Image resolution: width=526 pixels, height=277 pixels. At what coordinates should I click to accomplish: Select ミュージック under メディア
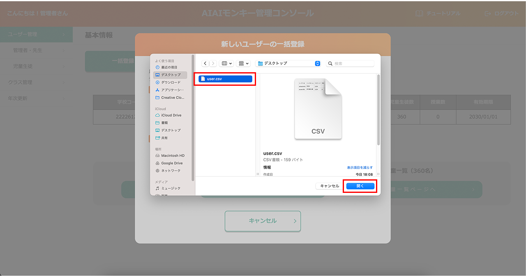(x=171, y=188)
